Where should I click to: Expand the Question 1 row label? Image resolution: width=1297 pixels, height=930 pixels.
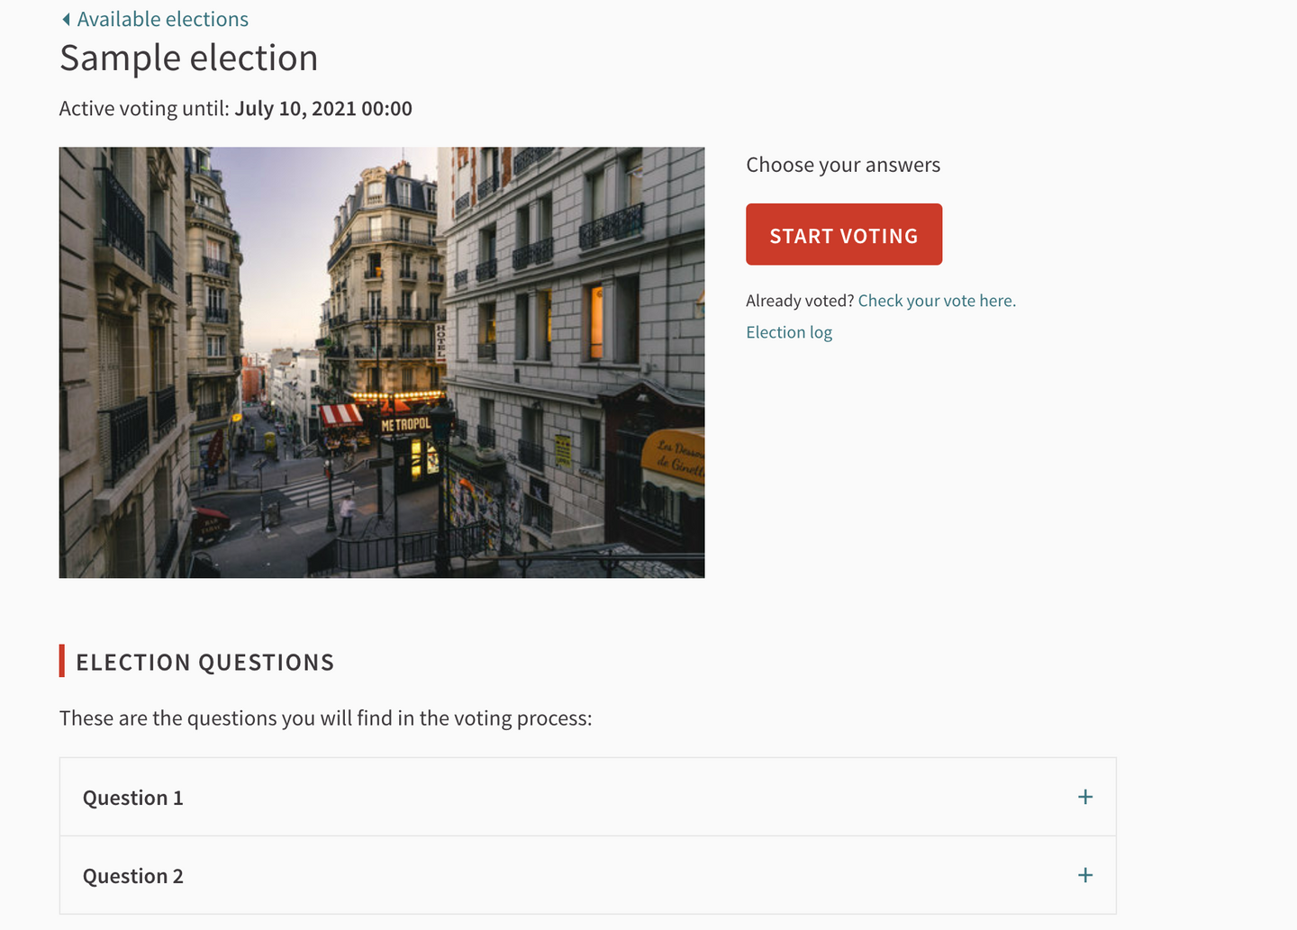click(x=133, y=798)
